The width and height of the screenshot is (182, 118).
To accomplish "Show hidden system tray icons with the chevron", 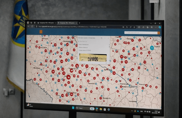I will tap(132, 111).
